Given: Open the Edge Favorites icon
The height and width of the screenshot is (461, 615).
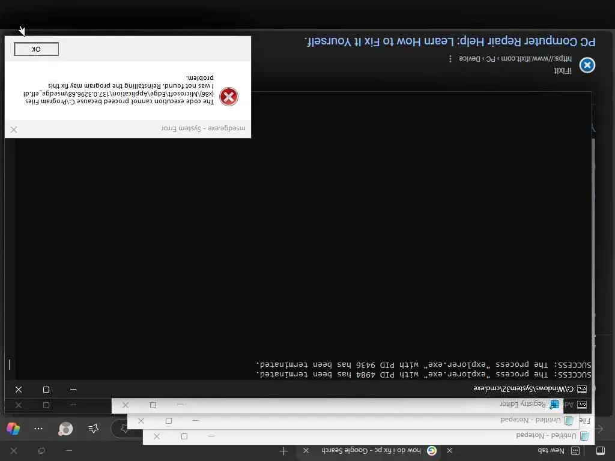Looking at the screenshot, I should click(93, 429).
